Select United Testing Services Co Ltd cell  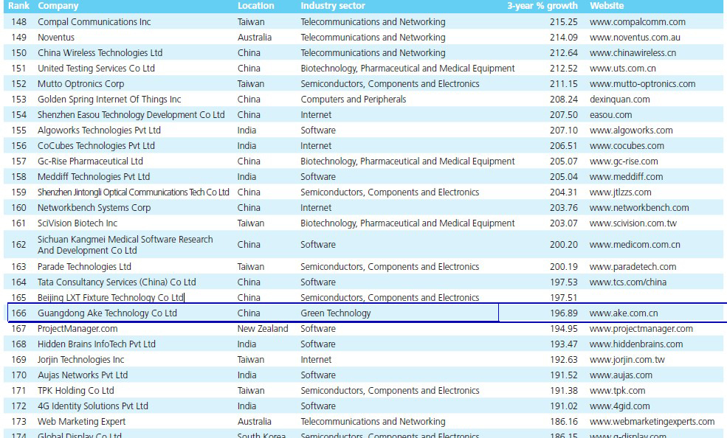click(96, 68)
